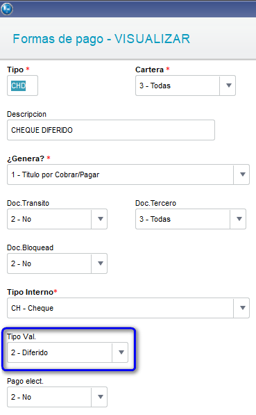Open the Doc.Transito dropdown arrow

pos(100,219)
